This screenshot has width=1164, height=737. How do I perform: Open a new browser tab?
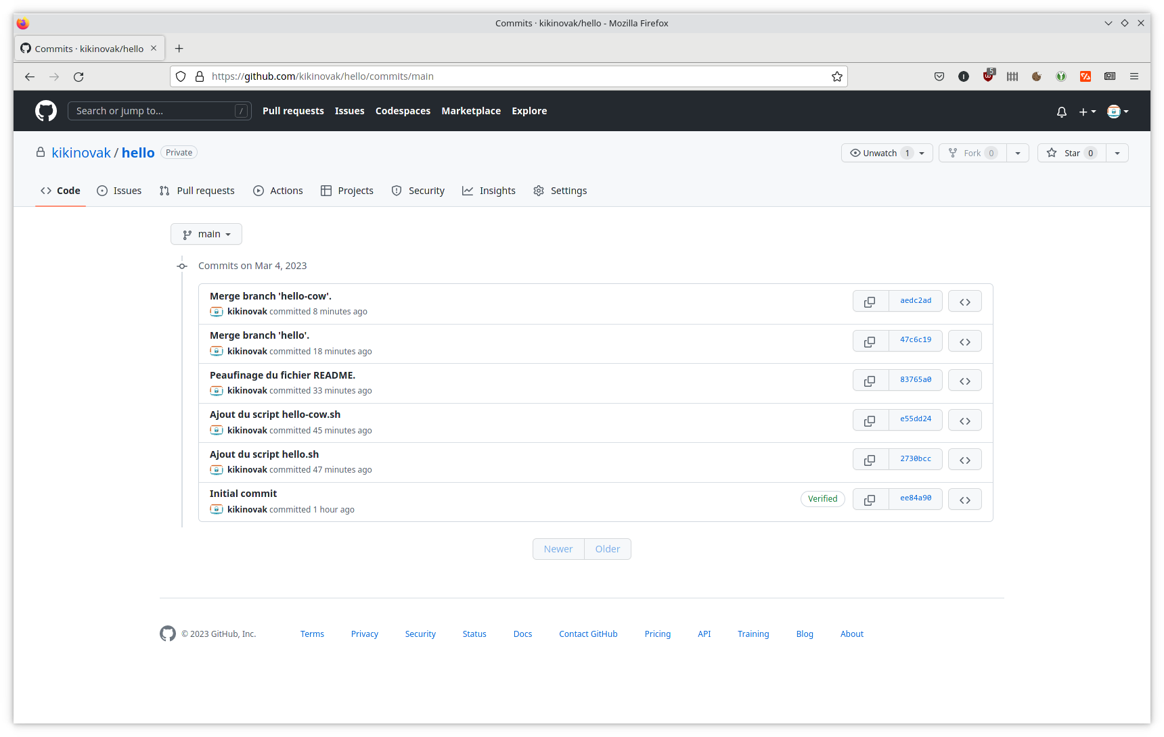[x=179, y=49]
